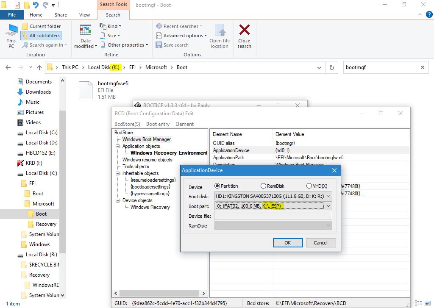Select the bootmgfw.efi file icon
The image size is (434, 308).
point(85,90)
